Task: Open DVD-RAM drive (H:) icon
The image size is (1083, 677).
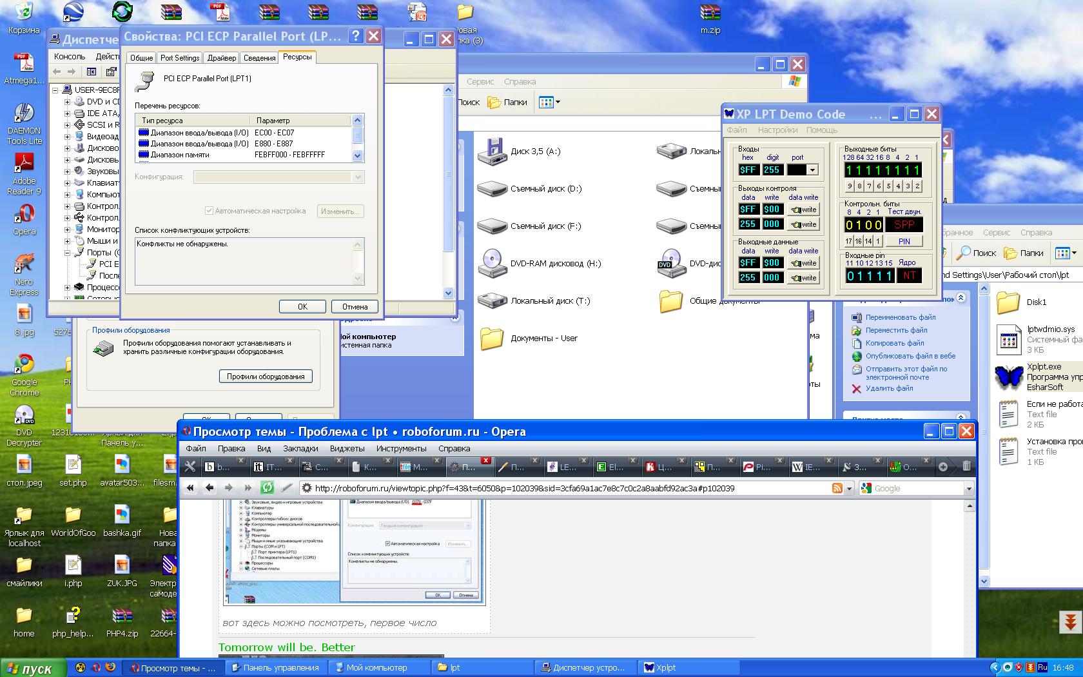Action: click(492, 263)
